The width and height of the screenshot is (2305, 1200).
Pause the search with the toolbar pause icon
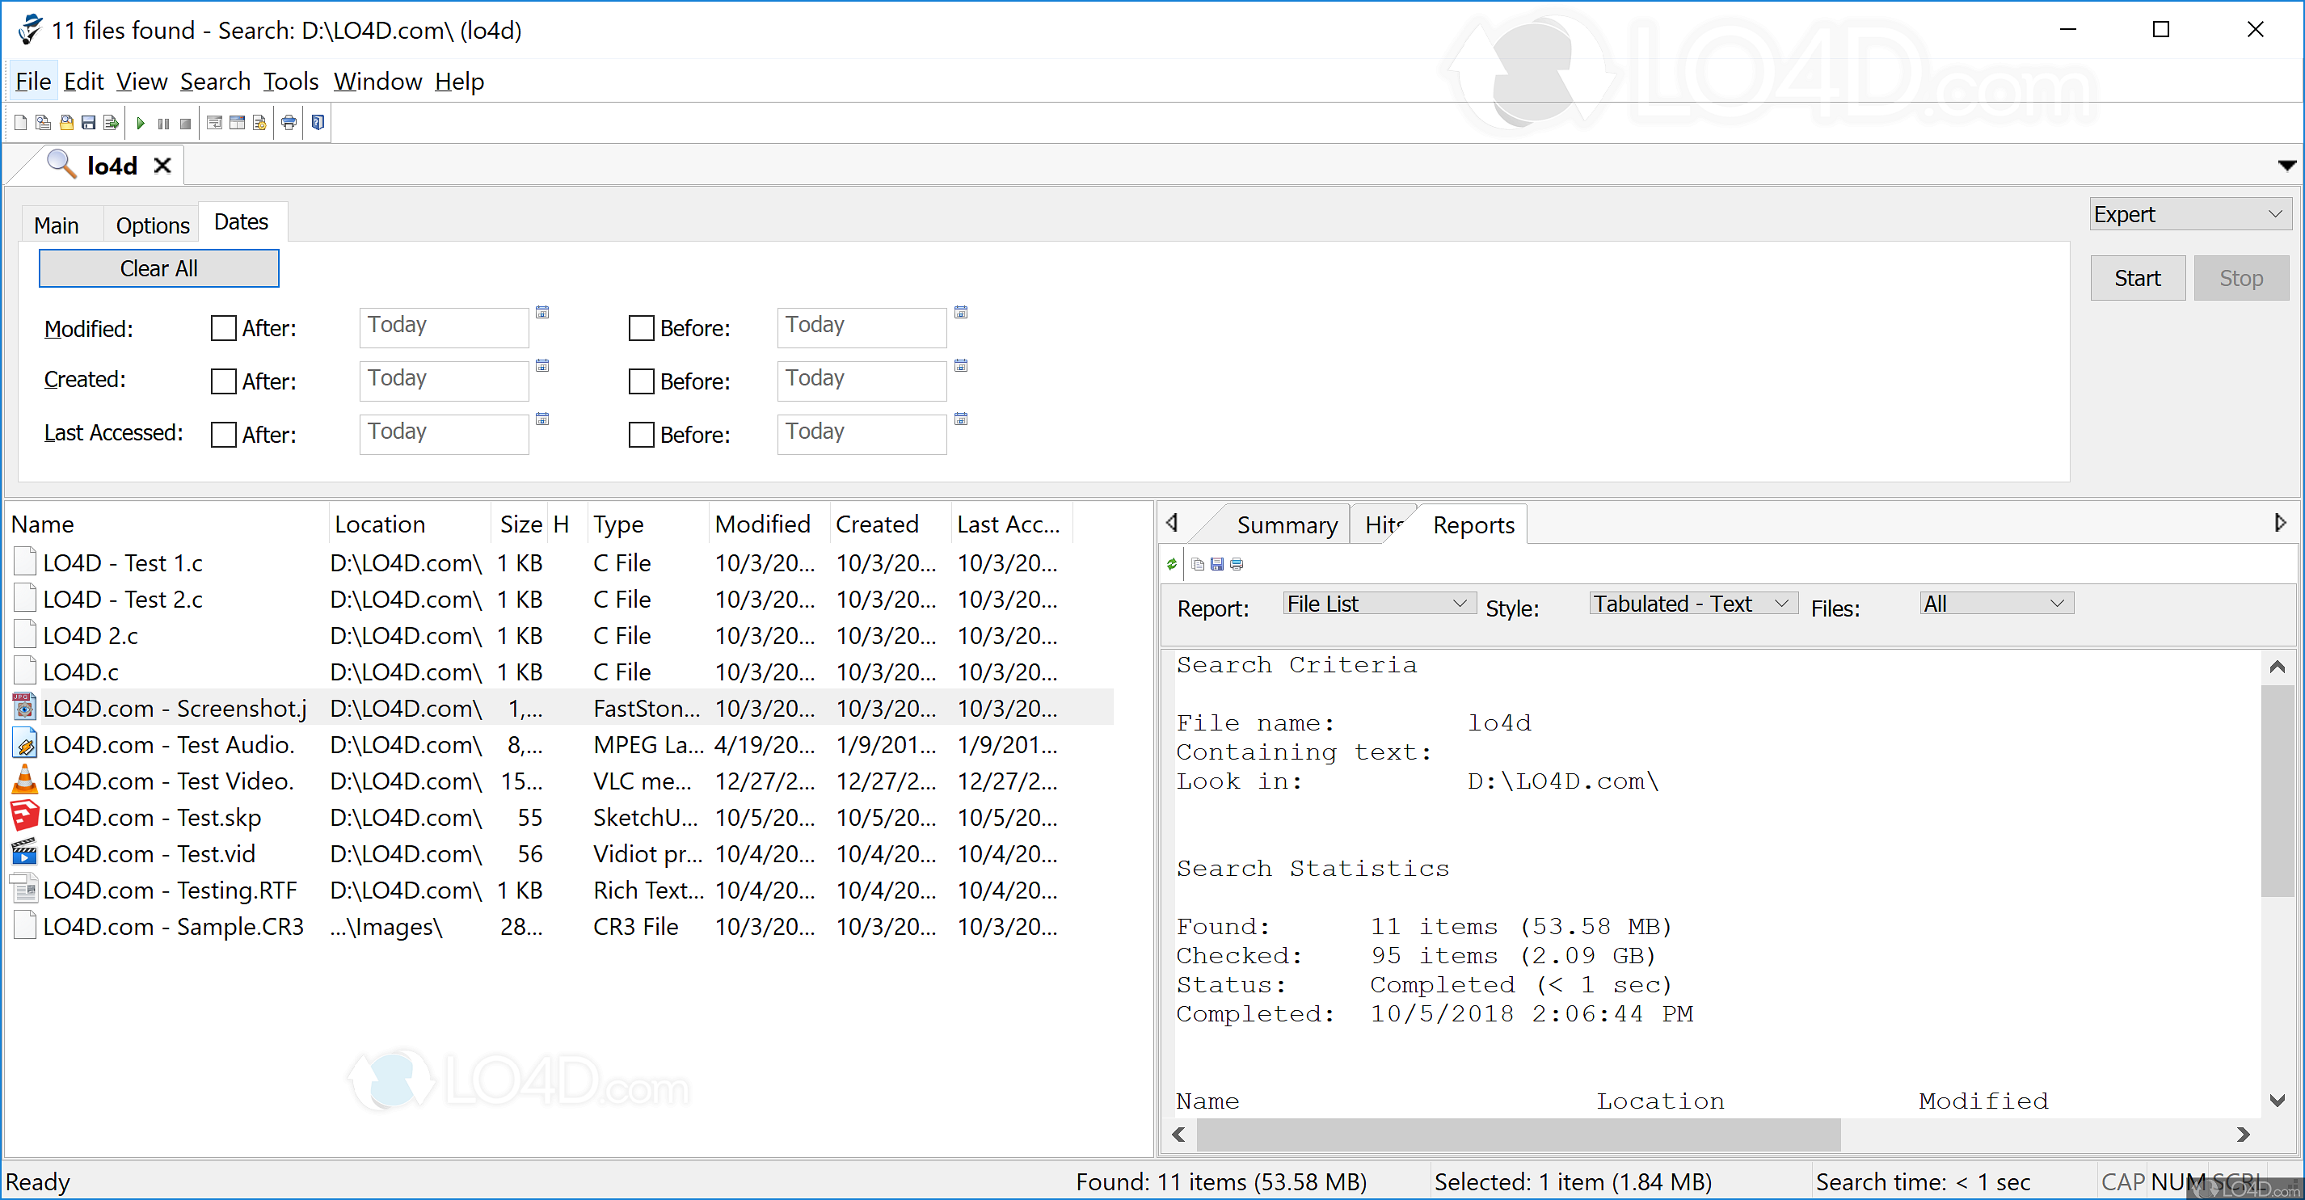tap(163, 124)
